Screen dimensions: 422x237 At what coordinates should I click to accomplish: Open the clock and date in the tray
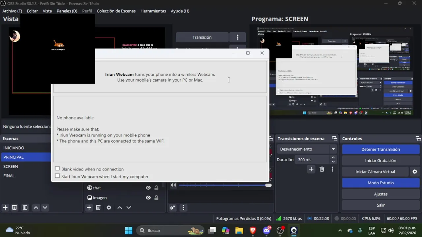(407, 230)
